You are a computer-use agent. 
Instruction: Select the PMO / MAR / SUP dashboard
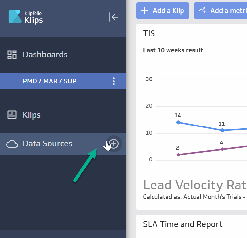coord(50,81)
